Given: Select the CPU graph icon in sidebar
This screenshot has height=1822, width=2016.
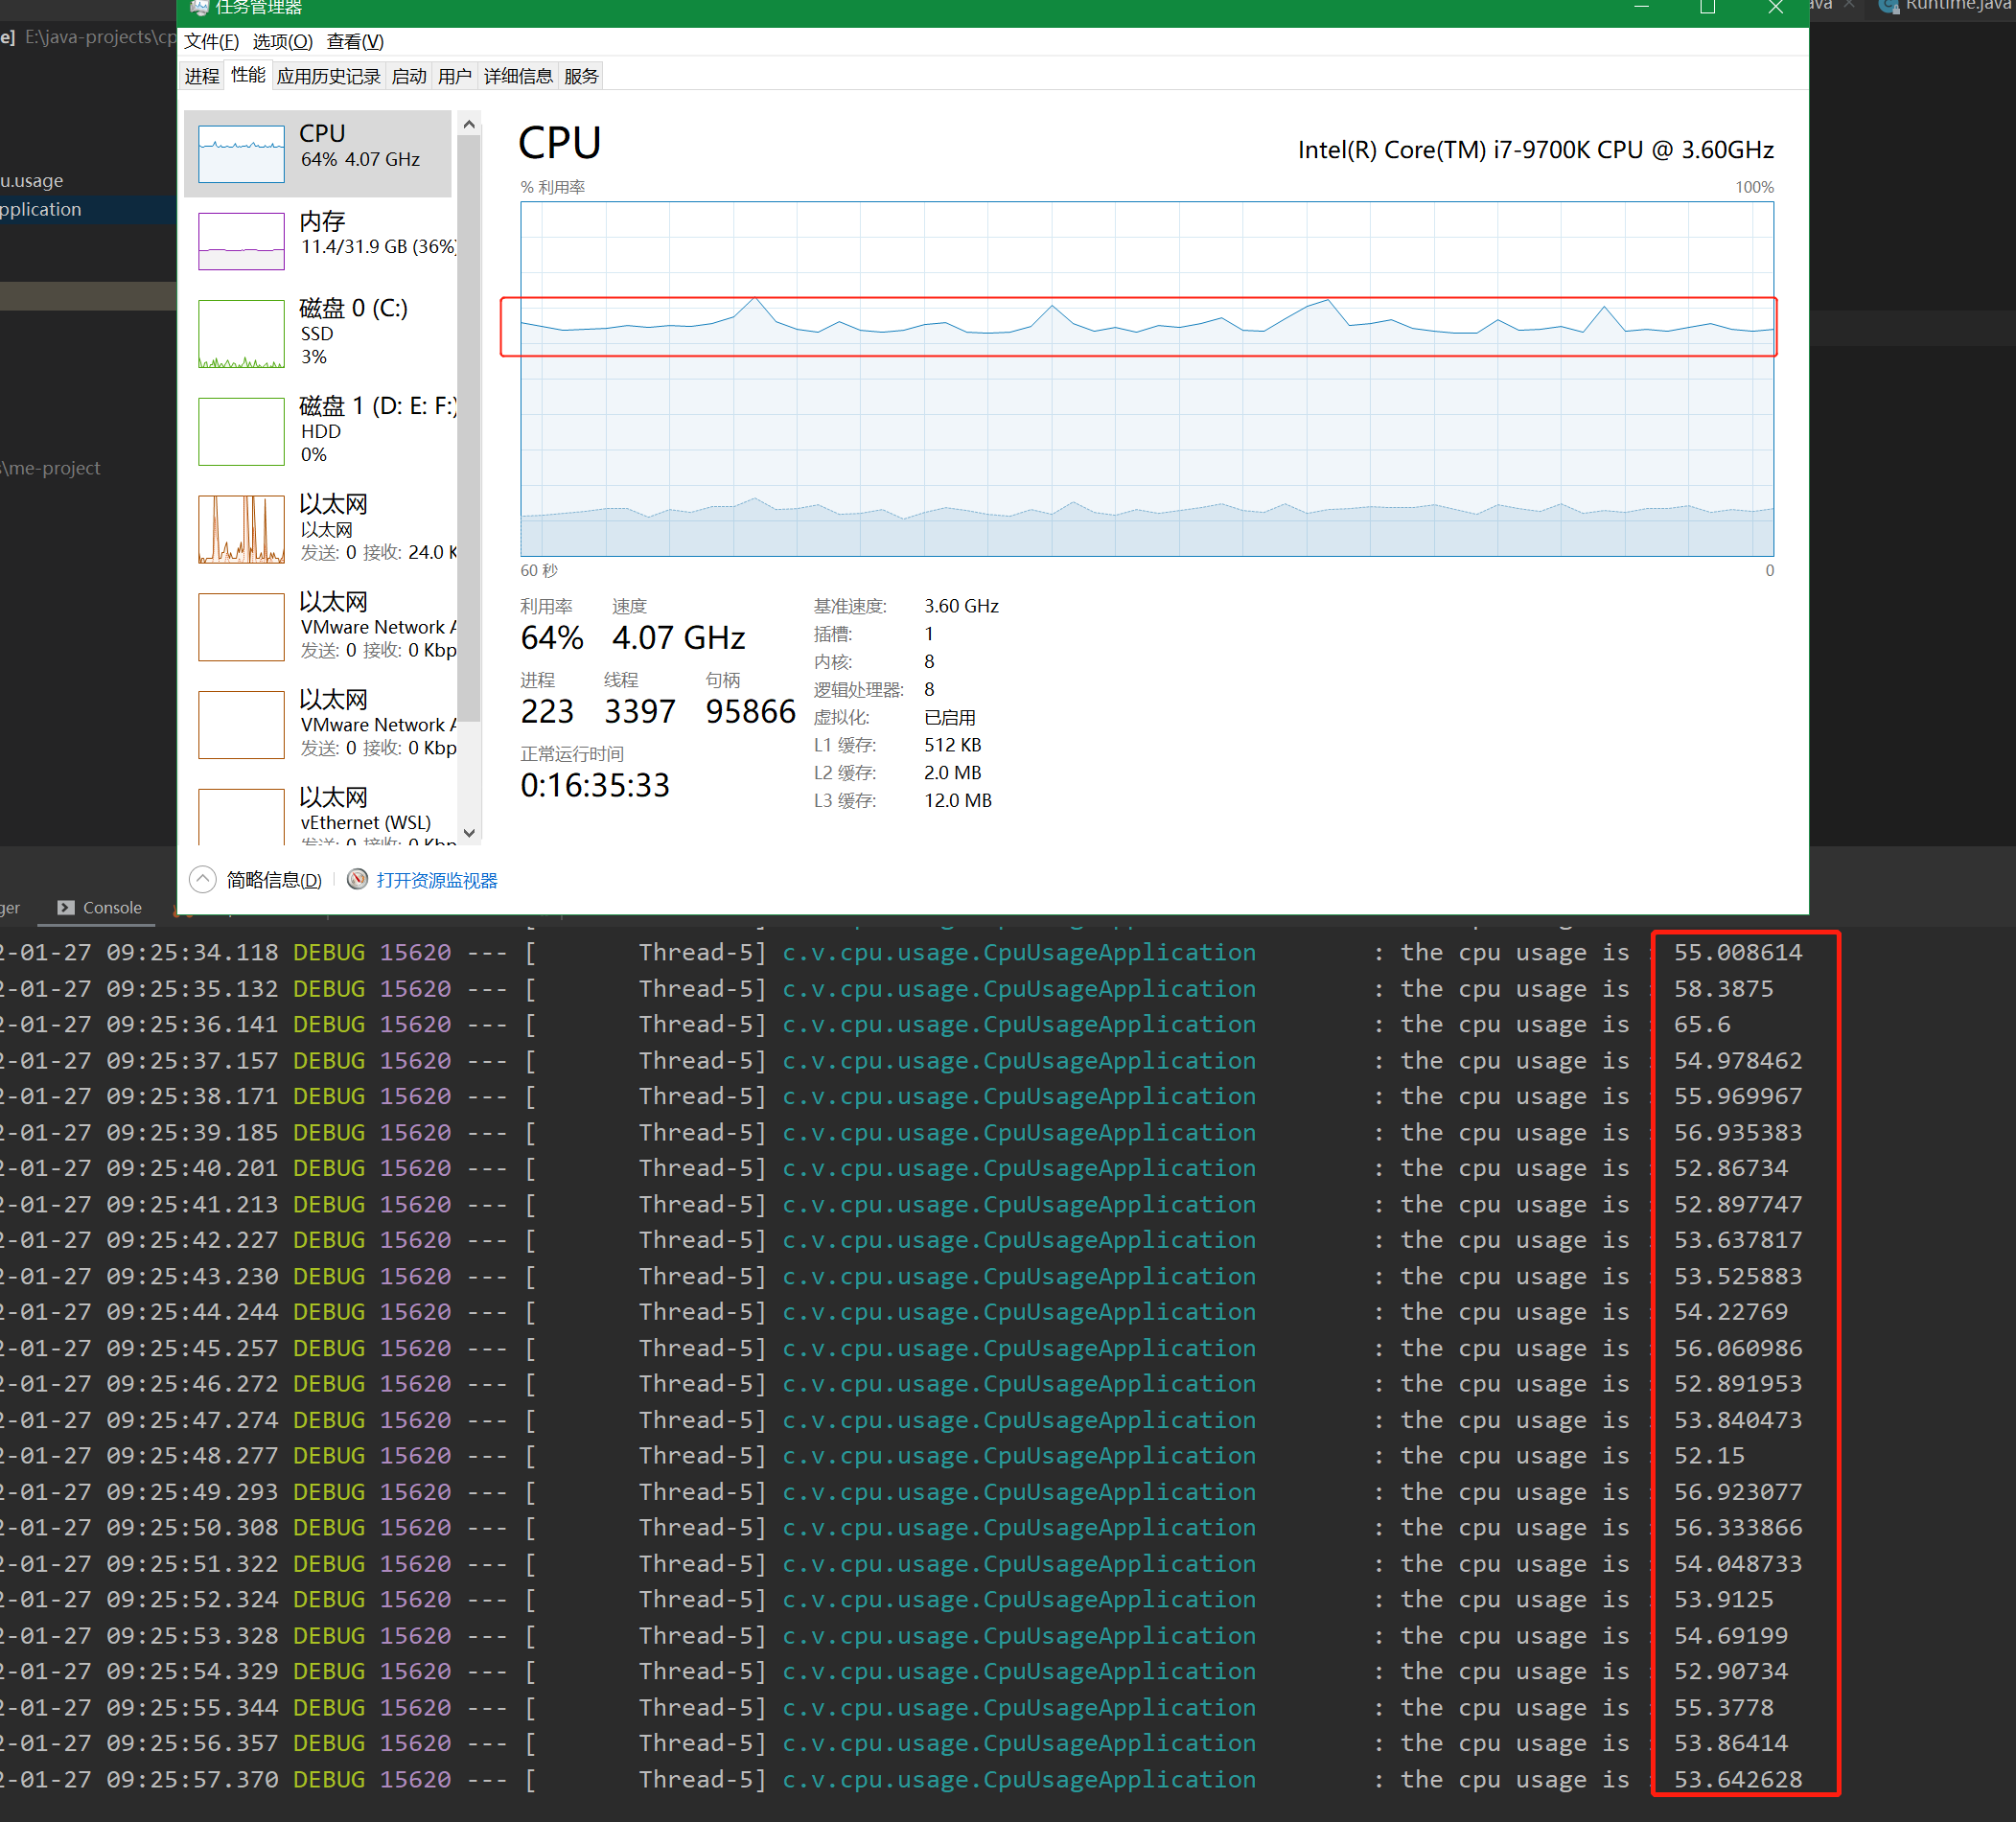Looking at the screenshot, I should pos(240,153).
